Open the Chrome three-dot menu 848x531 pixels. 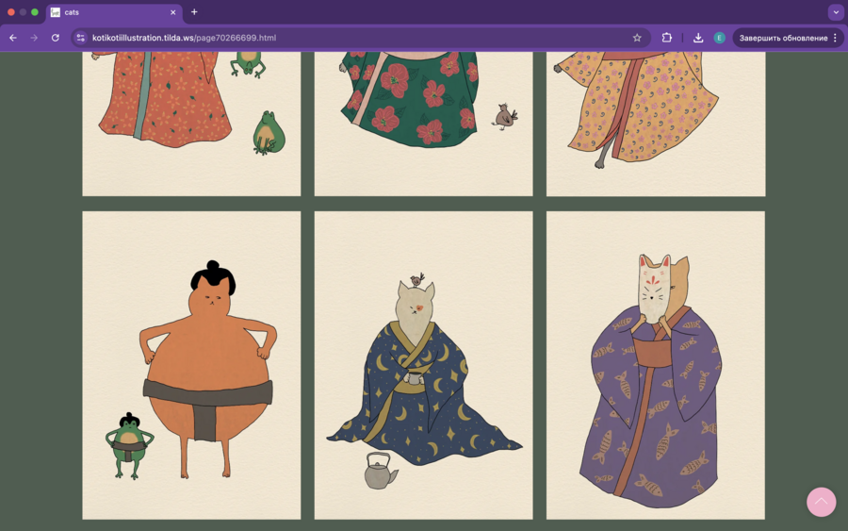click(835, 38)
